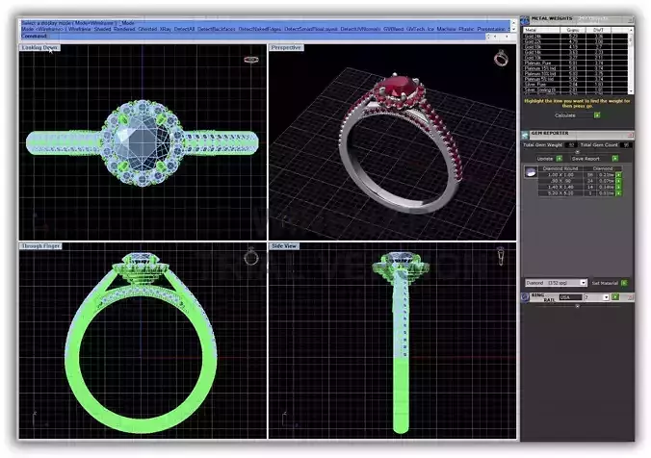
Task: Close the Ring Rail panel
Action: click(x=630, y=297)
